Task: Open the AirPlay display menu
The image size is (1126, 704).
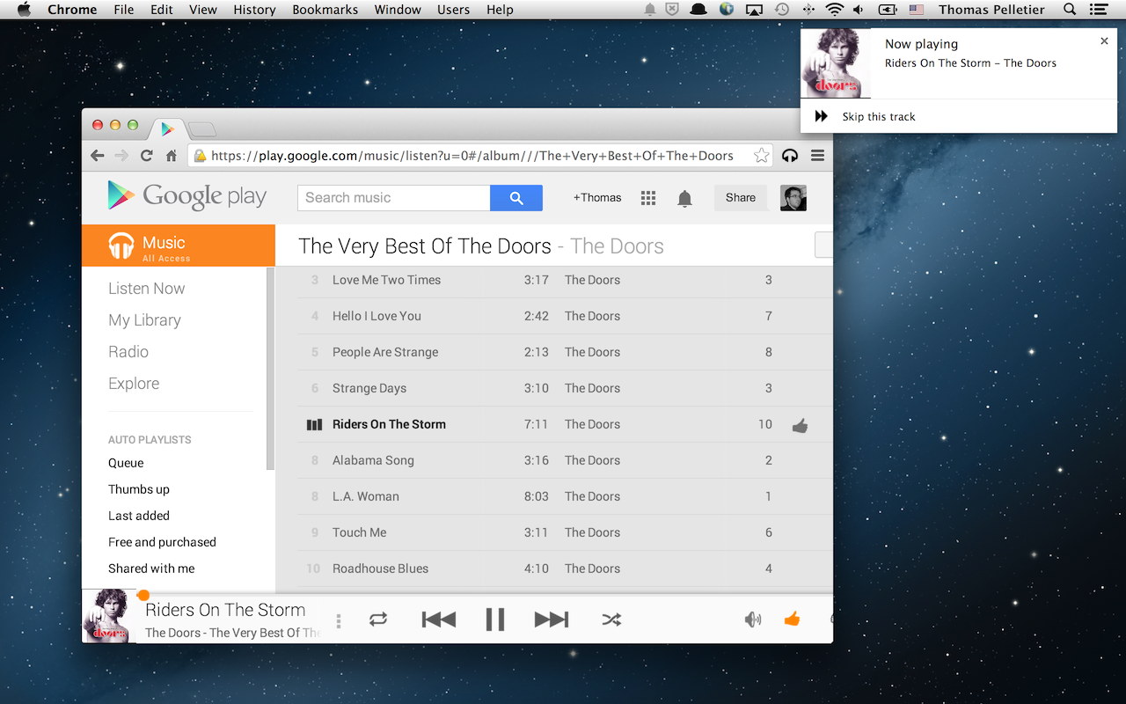Action: point(754,10)
